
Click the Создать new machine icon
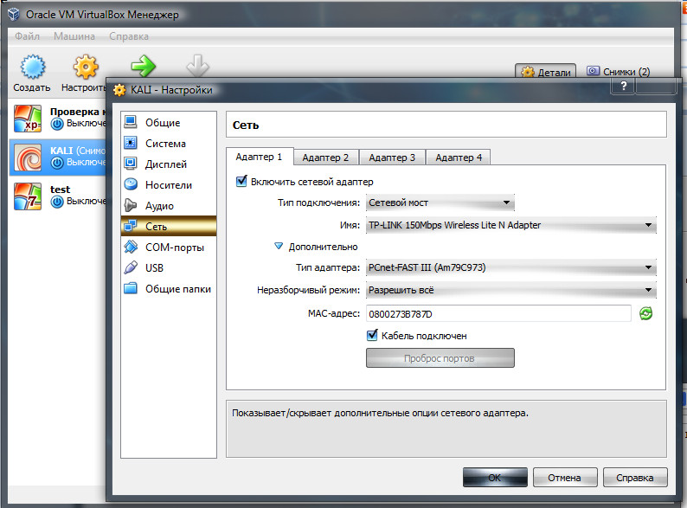tap(32, 68)
